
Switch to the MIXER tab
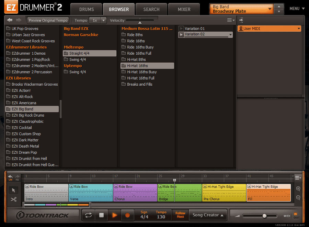click(184, 9)
